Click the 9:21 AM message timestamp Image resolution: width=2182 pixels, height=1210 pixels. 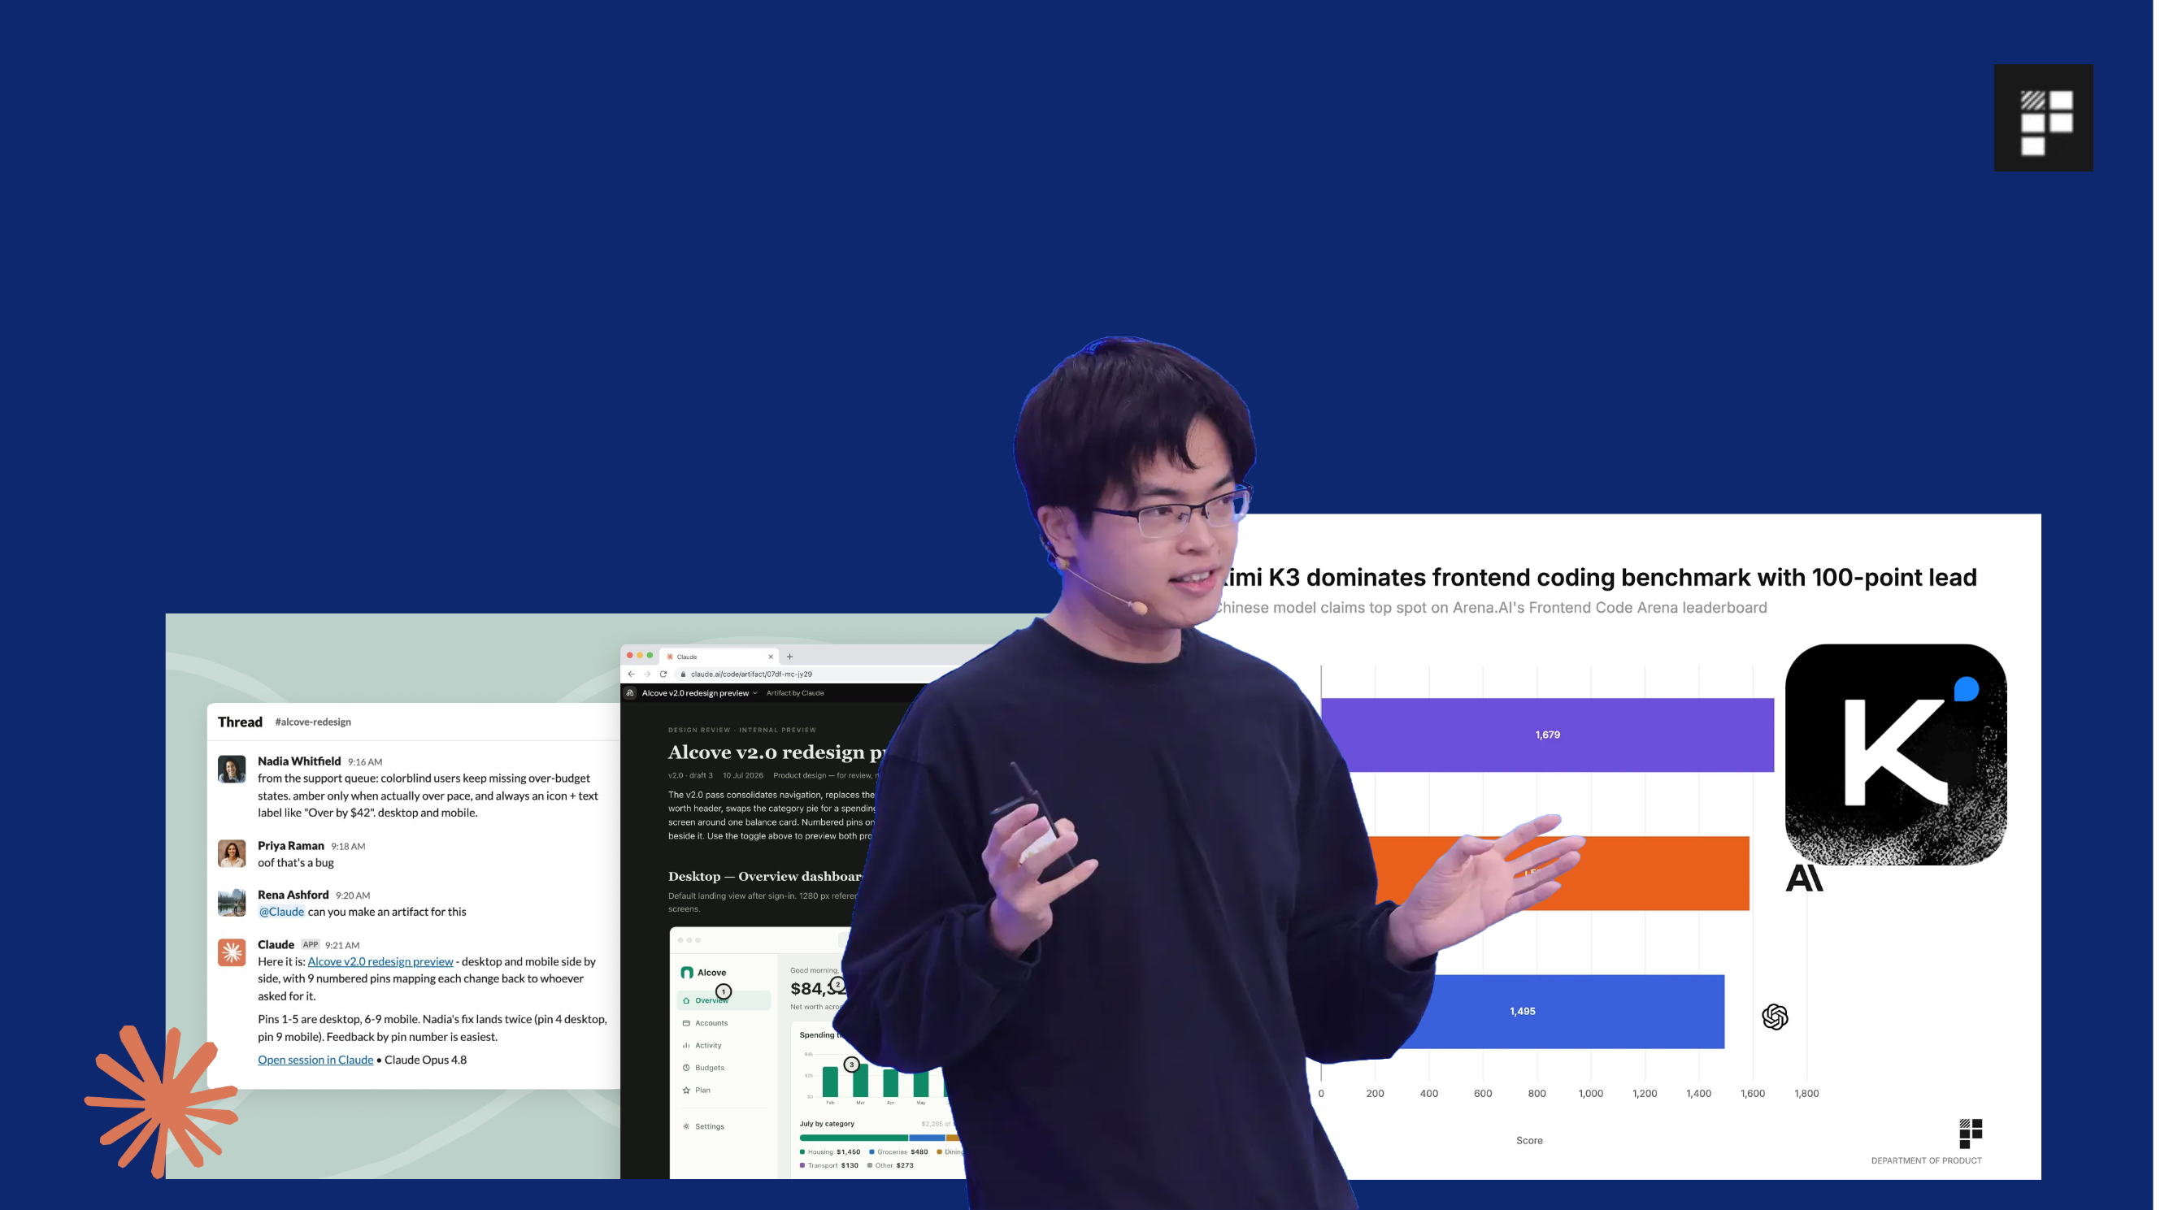pyautogui.click(x=342, y=945)
